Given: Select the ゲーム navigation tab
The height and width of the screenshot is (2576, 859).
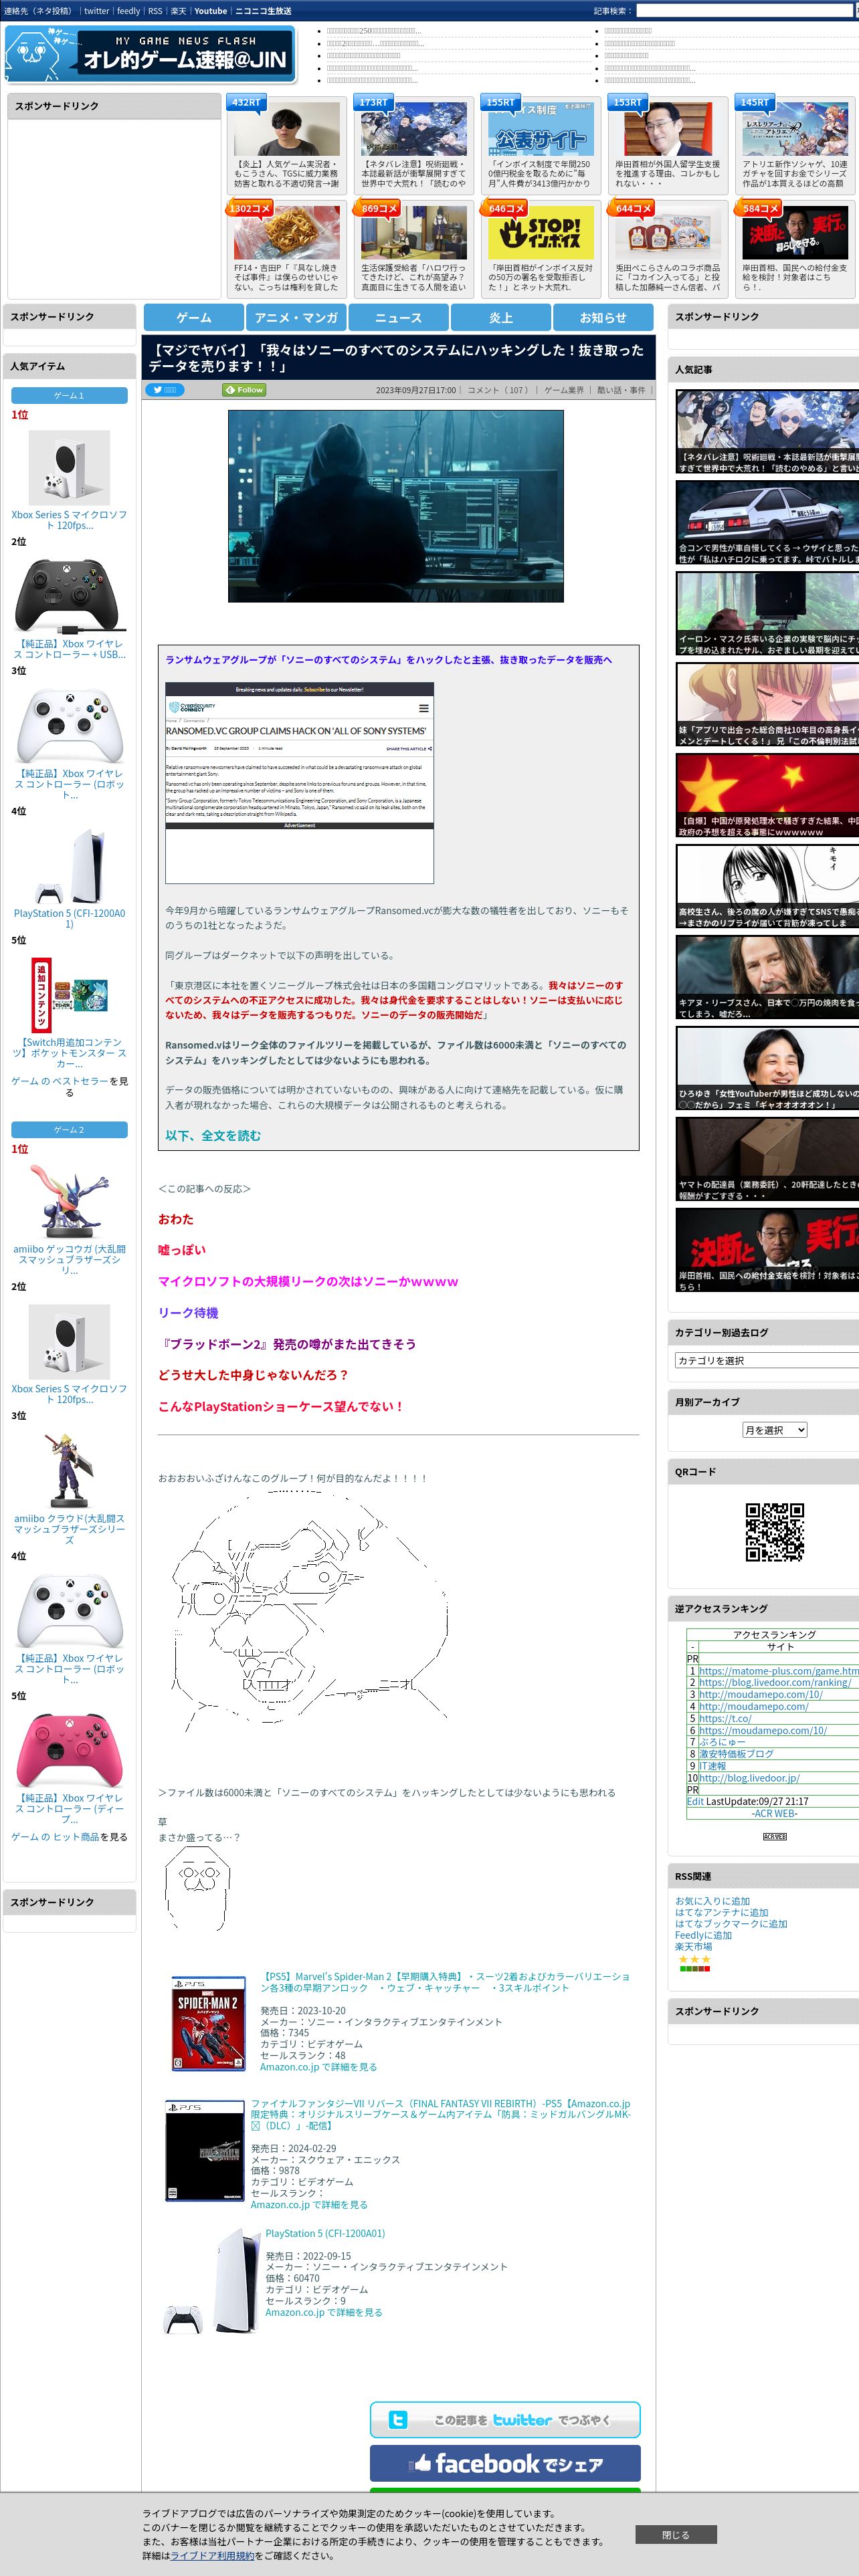Looking at the screenshot, I should pos(193,317).
